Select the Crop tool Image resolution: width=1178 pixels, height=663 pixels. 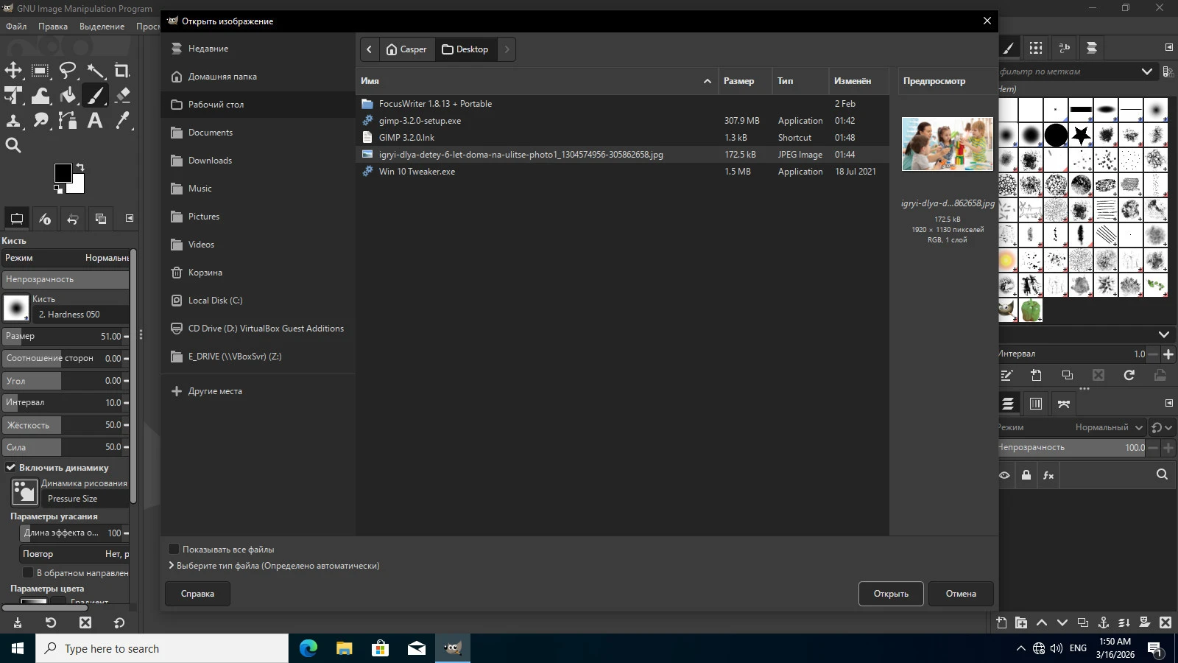122,71
